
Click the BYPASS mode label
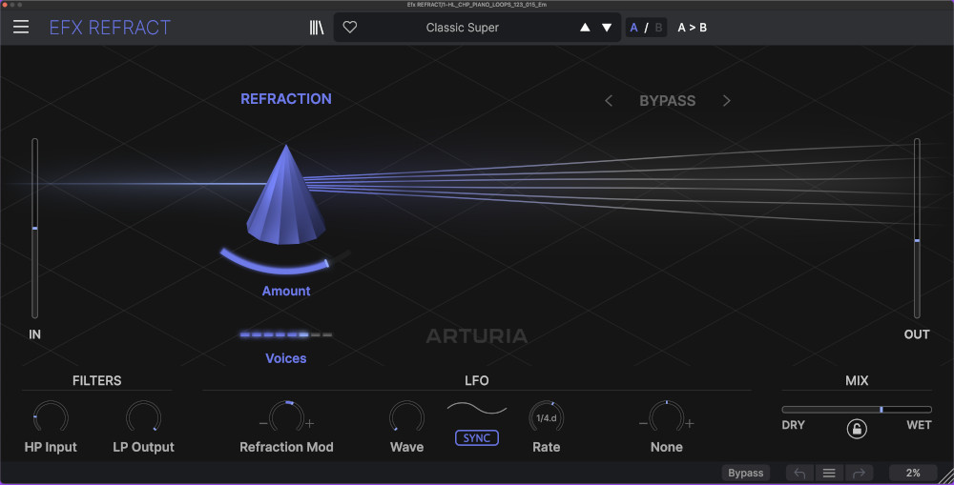point(667,101)
